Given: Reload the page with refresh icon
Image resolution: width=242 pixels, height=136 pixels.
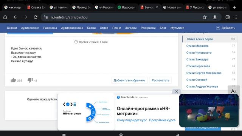Looking at the screenshot, I should click(x=36, y=17).
